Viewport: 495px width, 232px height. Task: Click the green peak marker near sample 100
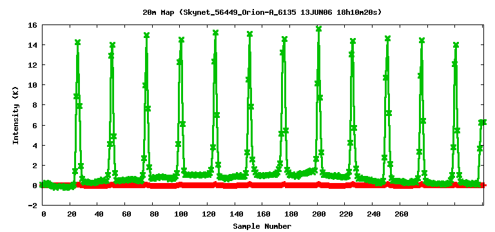(x=181, y=40)
